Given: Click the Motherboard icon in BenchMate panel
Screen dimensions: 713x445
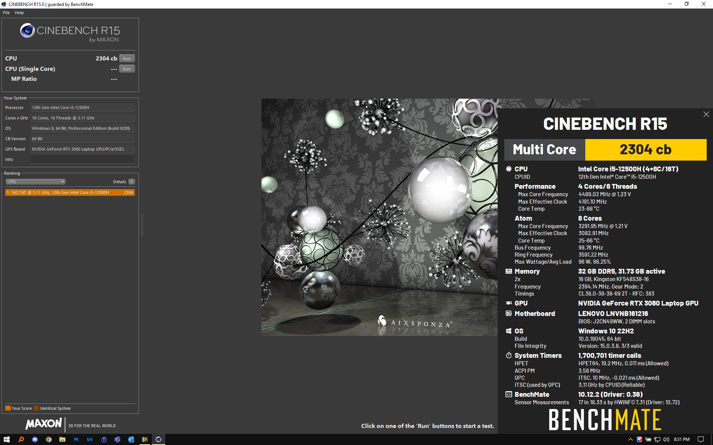Looking at the screenshot, I should pyautogui.click(x=509, y=313).
